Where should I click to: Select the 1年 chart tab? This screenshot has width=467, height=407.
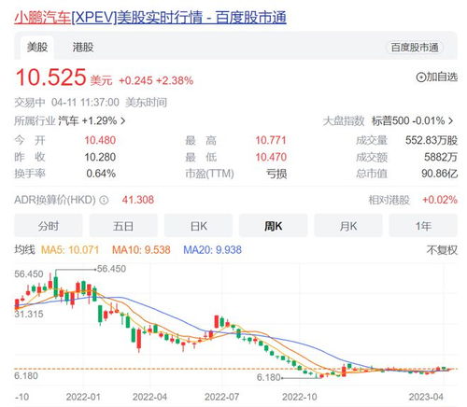point(423,226)
